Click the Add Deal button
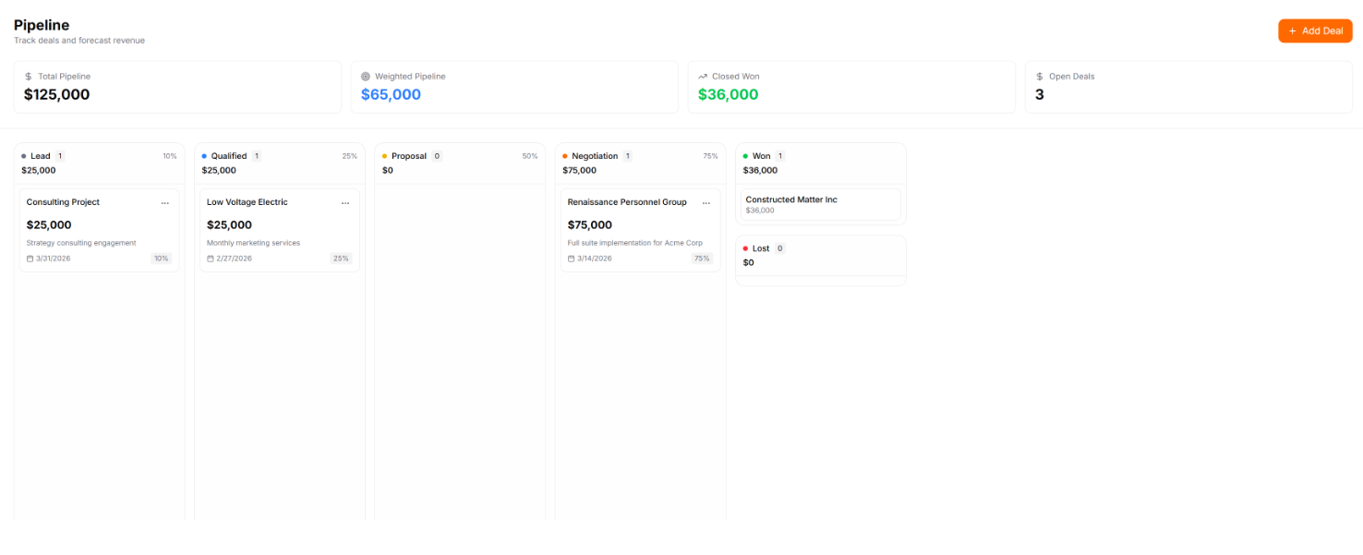This screenshot has height=555, width=1363. point(1314,30)
